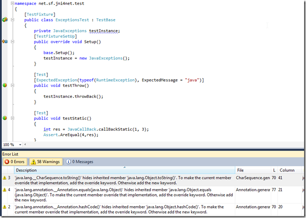Collapse the ExceptionsTest class outline
The image size is (306, 218).
(x=13, y=20)
